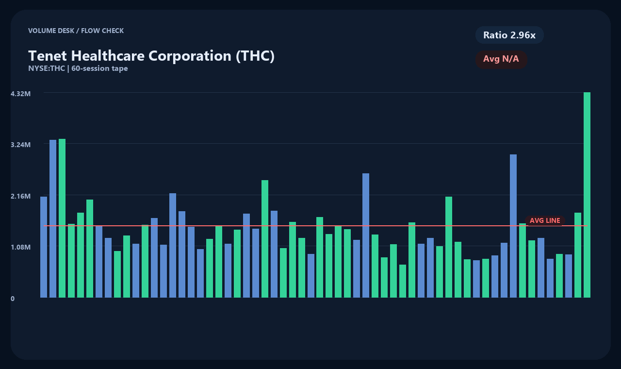Click the 3.24M y-axis label

[21, 145]
